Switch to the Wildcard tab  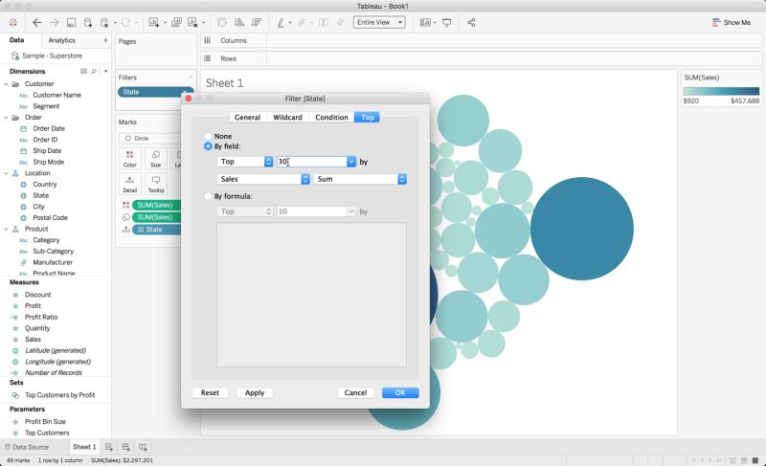pos(288,118)
